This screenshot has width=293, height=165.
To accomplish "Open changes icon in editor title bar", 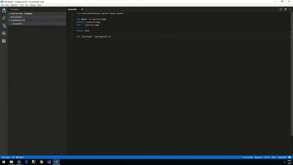I will click(x=281, y=9).
